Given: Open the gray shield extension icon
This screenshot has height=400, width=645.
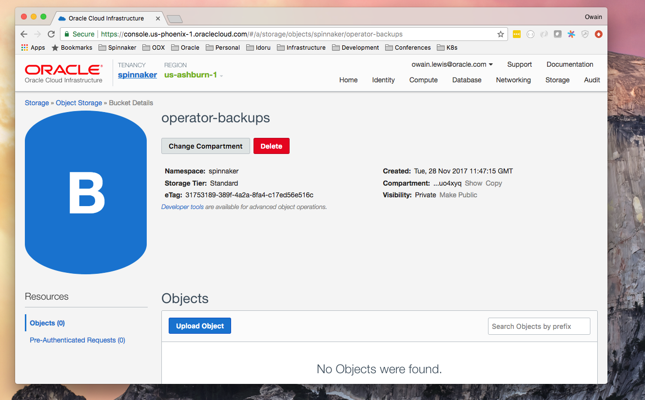Looking at the screenshot, I should tap(585, 34).
